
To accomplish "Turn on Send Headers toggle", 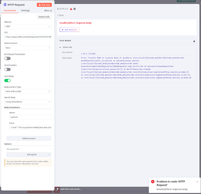I will (7, 69).
